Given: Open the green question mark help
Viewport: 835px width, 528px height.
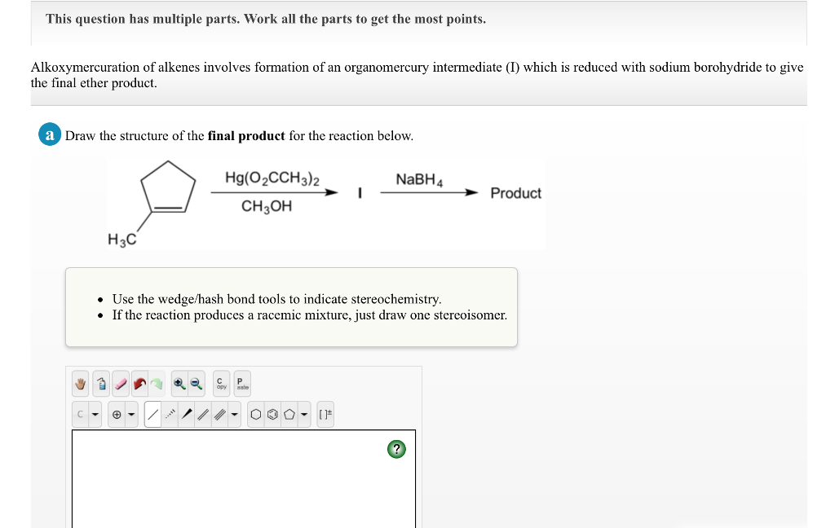Looking at the screenshot, I should (396, 449).
